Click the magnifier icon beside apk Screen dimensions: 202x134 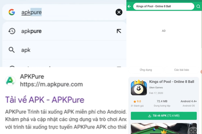(12, 50)
